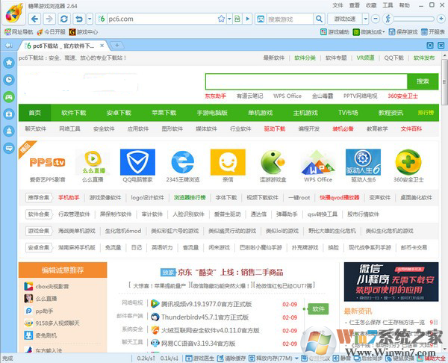
Task: Open the 软件下载 navigation tab
Action: pos(74,113)
